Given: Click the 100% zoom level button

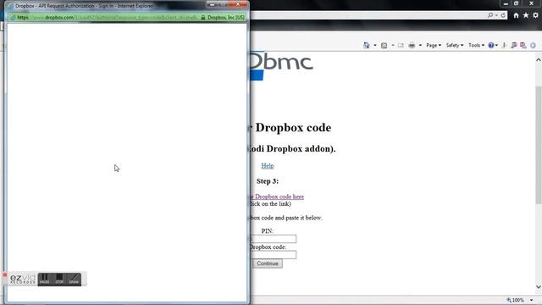Looking at the screenshot, I should [x=516, y=300].
